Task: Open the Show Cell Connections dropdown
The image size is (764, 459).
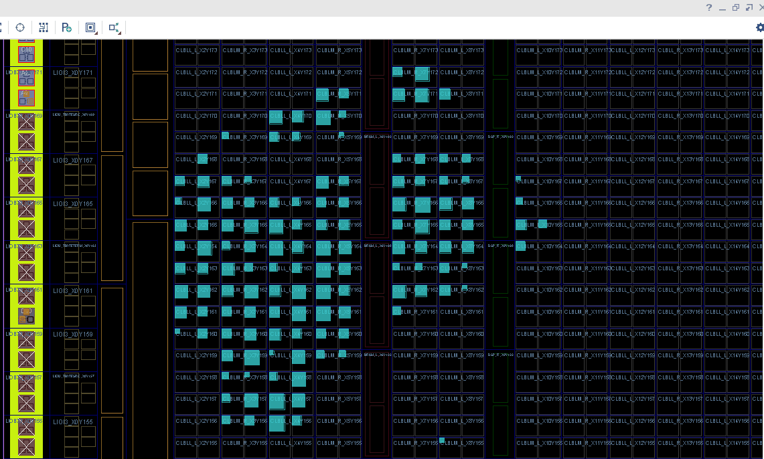Action: (114, 27)
